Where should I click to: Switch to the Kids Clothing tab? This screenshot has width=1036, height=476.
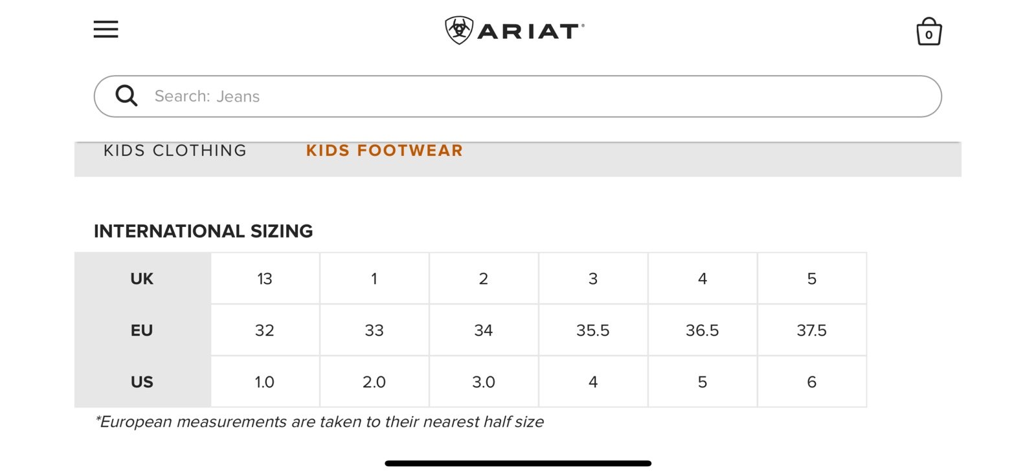[175, 151]
